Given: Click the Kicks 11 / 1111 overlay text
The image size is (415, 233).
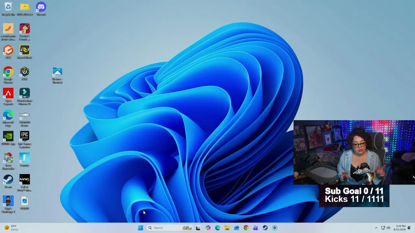Looking at the screenshot, I should tap(354, 199).
